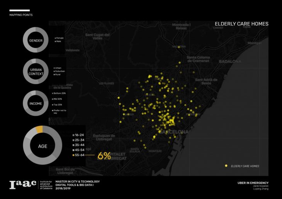Click the yellow Elderly Care Homes legend dot
The image size is (282, 199).
click(226, 166)
